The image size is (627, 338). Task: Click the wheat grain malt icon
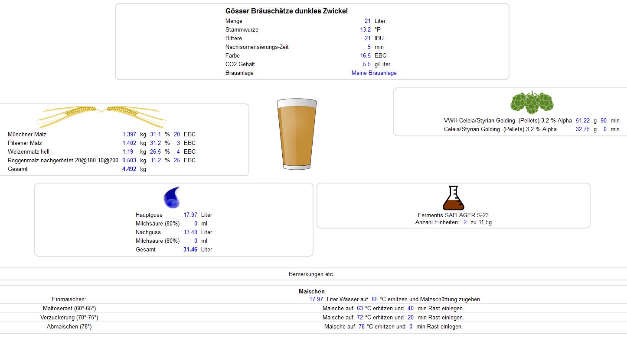point(101,115)
